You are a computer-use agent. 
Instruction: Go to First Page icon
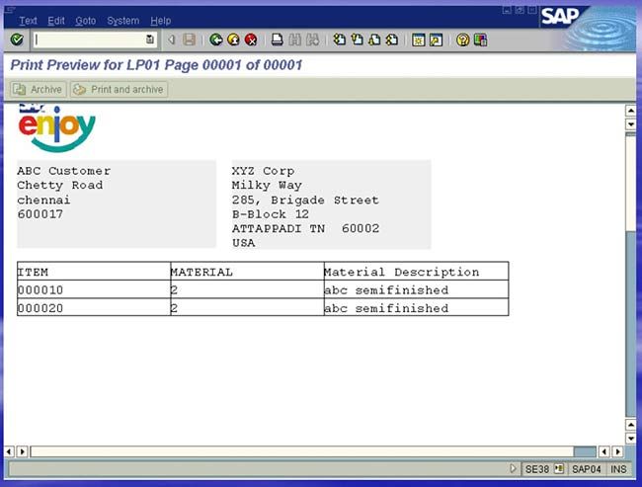(339, 40)
